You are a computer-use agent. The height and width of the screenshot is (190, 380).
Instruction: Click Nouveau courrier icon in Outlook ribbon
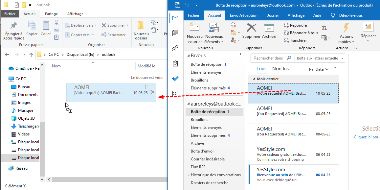click(x=195, y=28)
